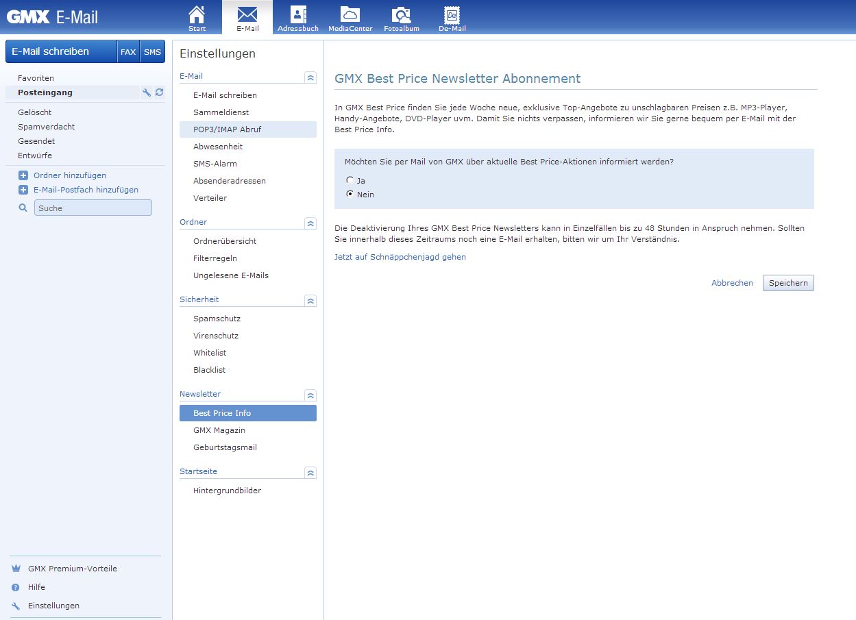856x620 pixels.
Task: Collapse the Startseite settings section
Action: [310, 473]
